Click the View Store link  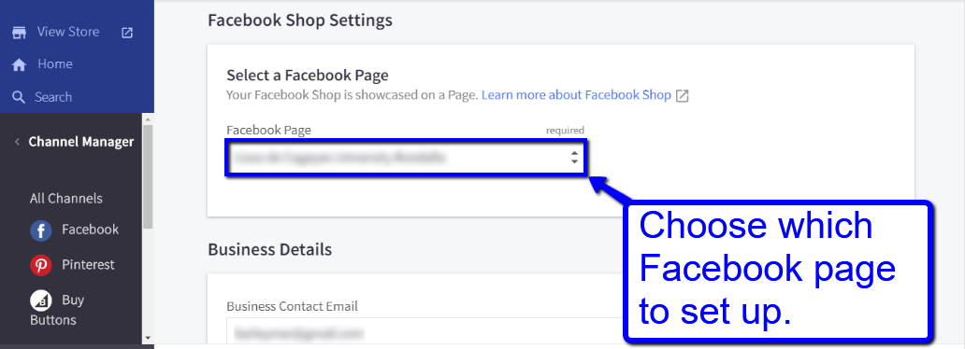67,32
